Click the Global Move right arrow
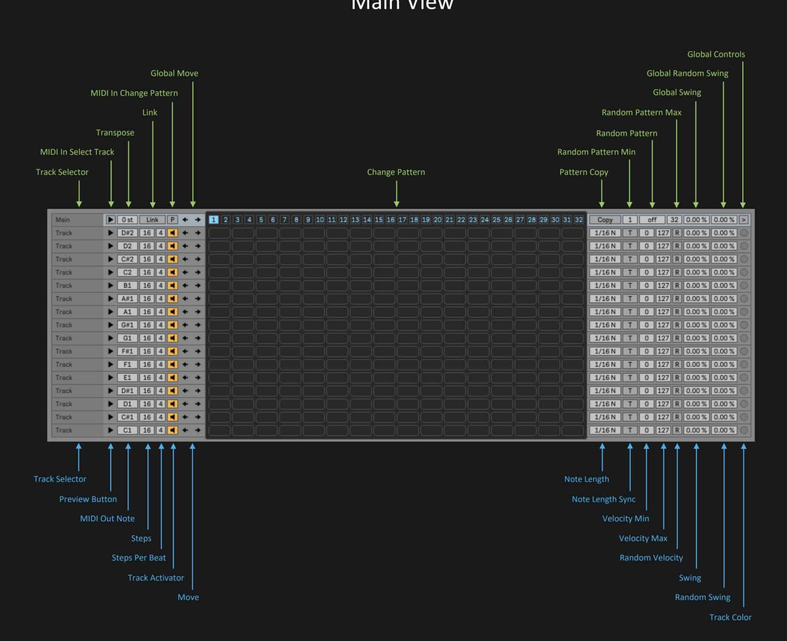 click(197, 220)
